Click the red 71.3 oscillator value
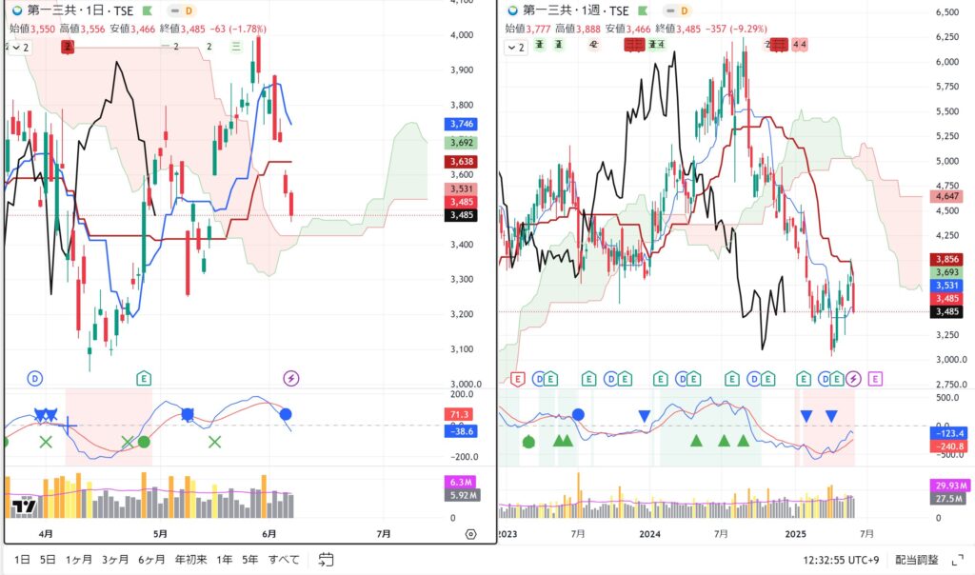This screenshot has width=975, height=575. (459, 415)
